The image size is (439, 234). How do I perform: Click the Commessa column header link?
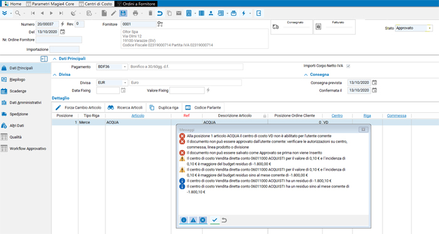[396, 115]
